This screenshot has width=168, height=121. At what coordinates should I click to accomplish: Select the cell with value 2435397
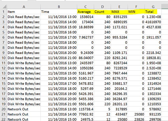[x=85, y=63]
